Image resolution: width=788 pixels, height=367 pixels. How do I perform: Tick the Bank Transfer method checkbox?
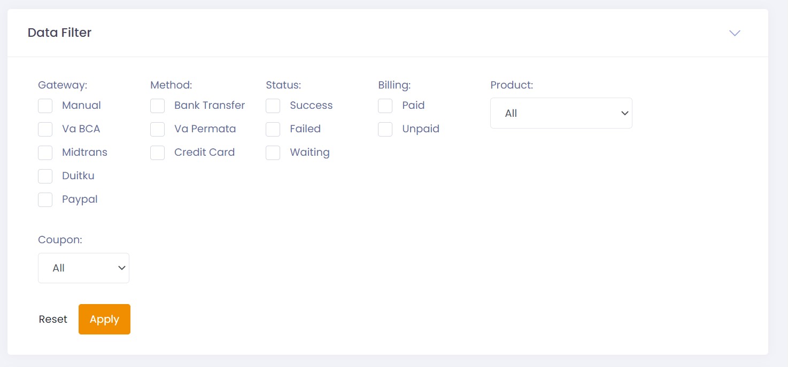pos(158,106)
